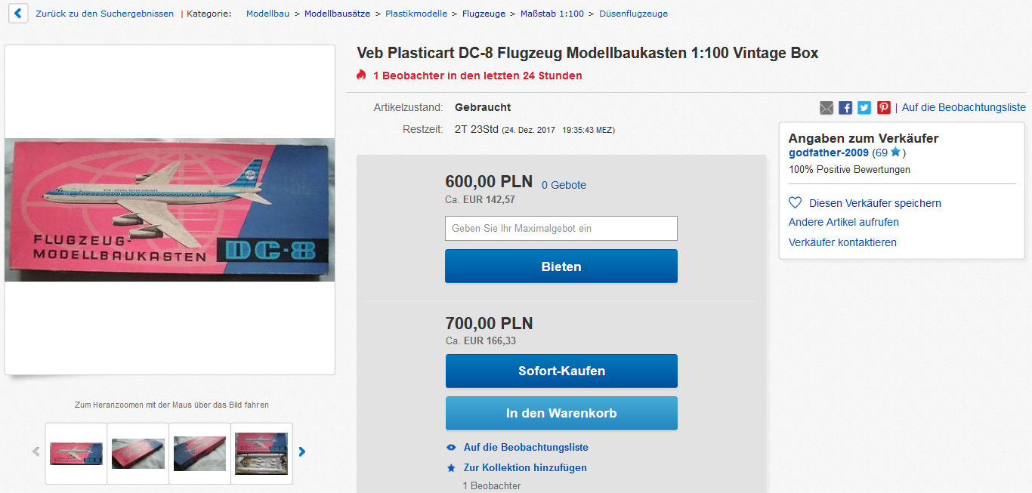This screenshot has width=1032, height=493.
Task: Select the second box thumbnail image
Action: [x=138, y=454]
